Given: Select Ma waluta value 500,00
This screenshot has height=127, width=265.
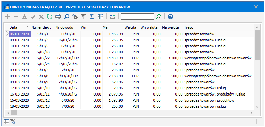Looking at the screenshot, I should pos(173,76).
